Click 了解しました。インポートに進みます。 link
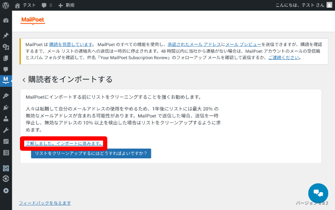 pyautogui.click(x=64, y=144)
